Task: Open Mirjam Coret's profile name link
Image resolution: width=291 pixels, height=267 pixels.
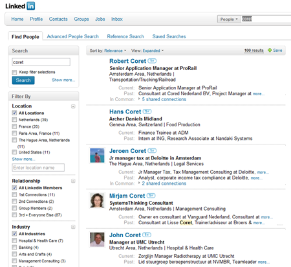Action: click(x=127, y=196)
